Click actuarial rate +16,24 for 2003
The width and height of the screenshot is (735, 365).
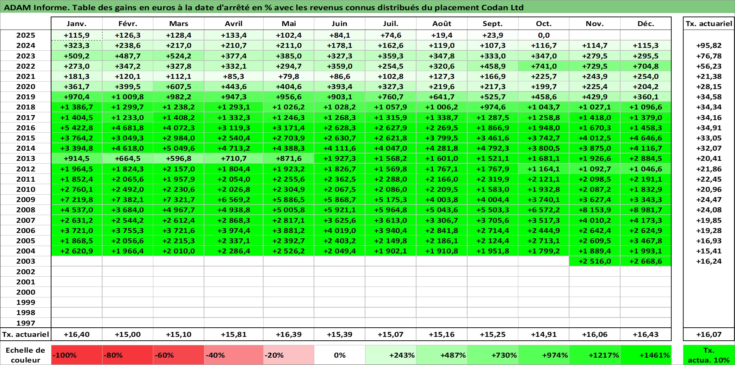point(709,261)
